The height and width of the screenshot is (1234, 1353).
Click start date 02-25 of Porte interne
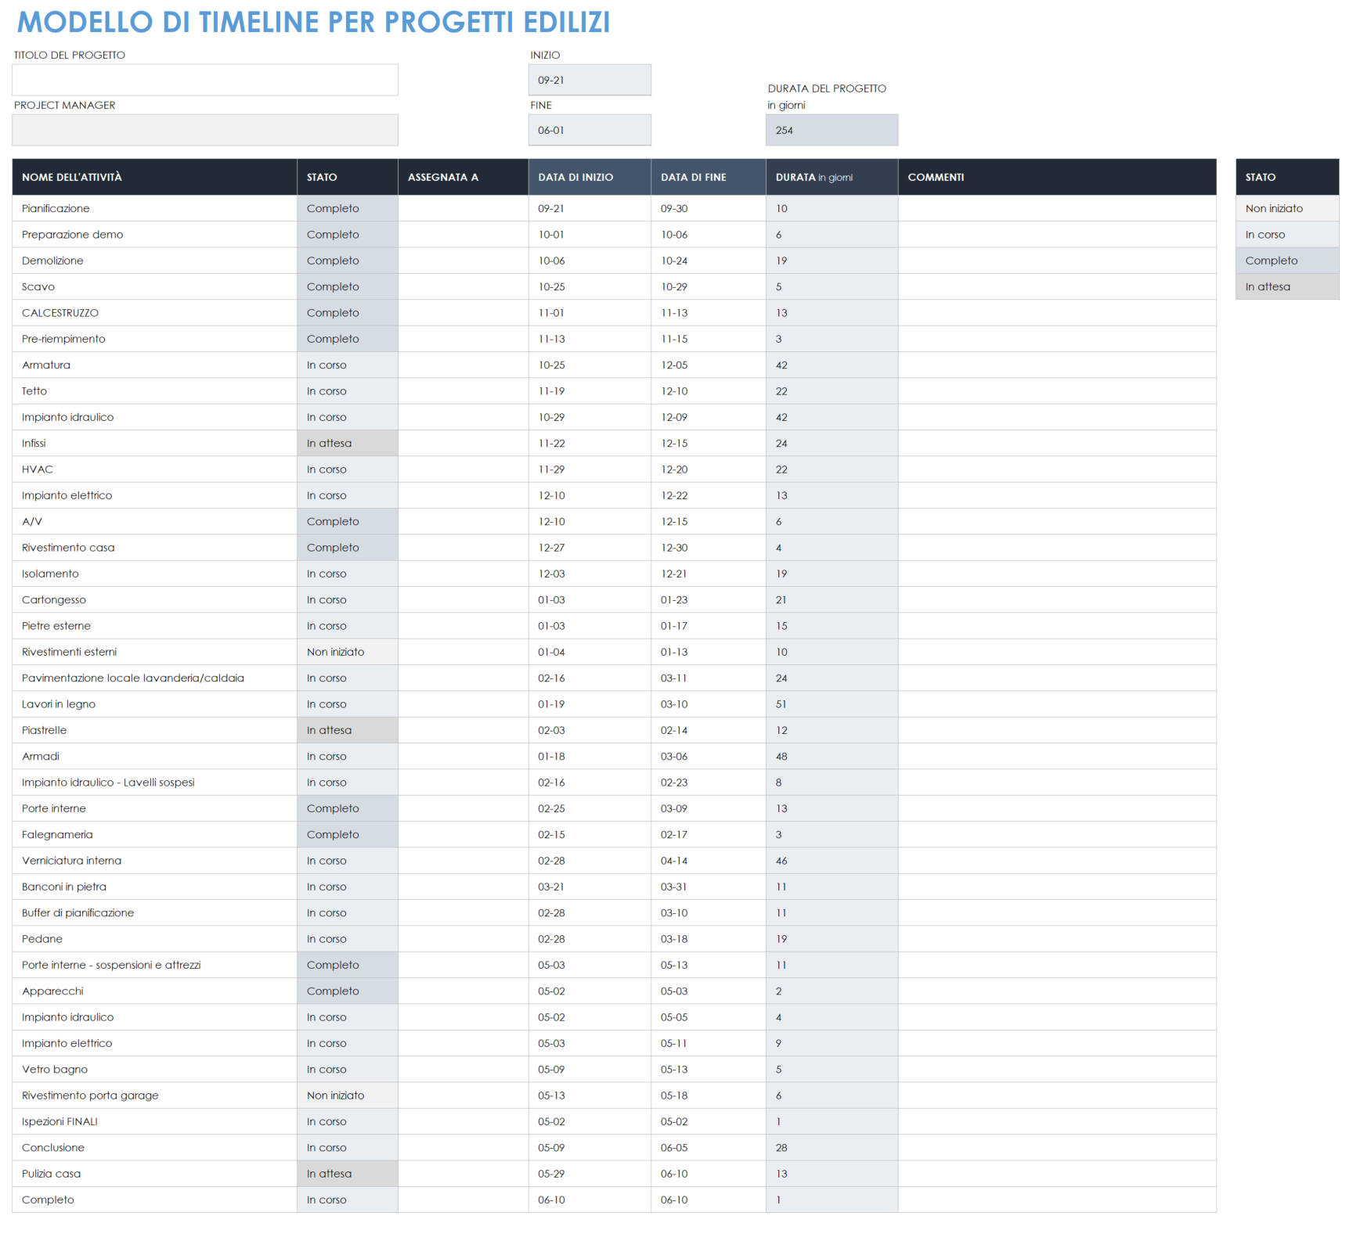tap(590, 808)
